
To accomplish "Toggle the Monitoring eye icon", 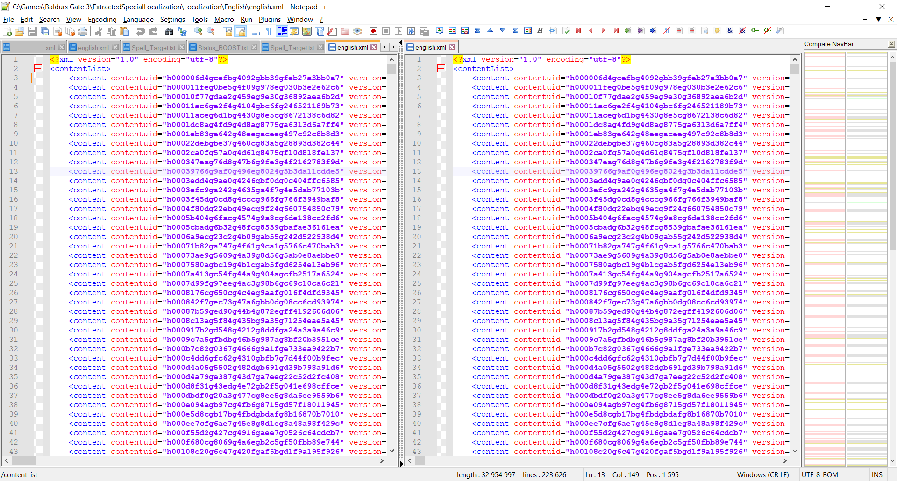I will pos(357,31).
